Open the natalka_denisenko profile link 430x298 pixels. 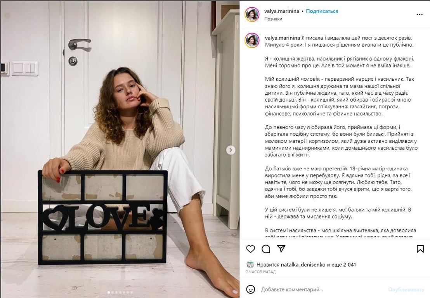tap(303, 265)
